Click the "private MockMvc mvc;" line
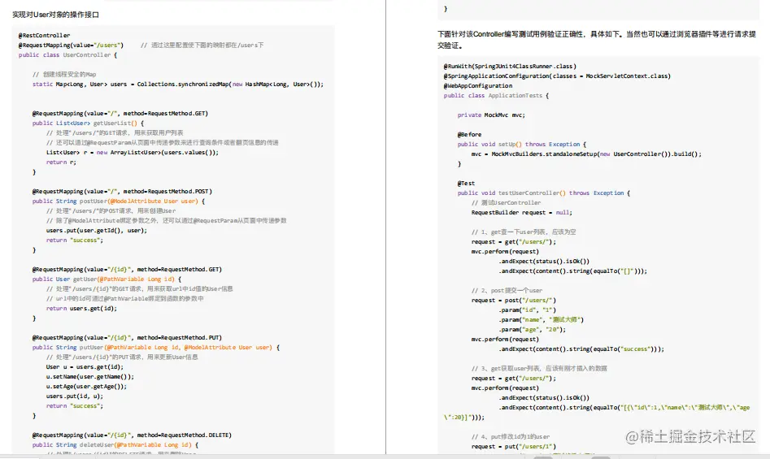 491,115
